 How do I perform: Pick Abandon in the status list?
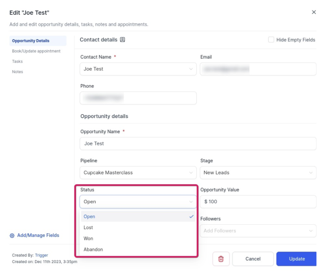[93, 250]
